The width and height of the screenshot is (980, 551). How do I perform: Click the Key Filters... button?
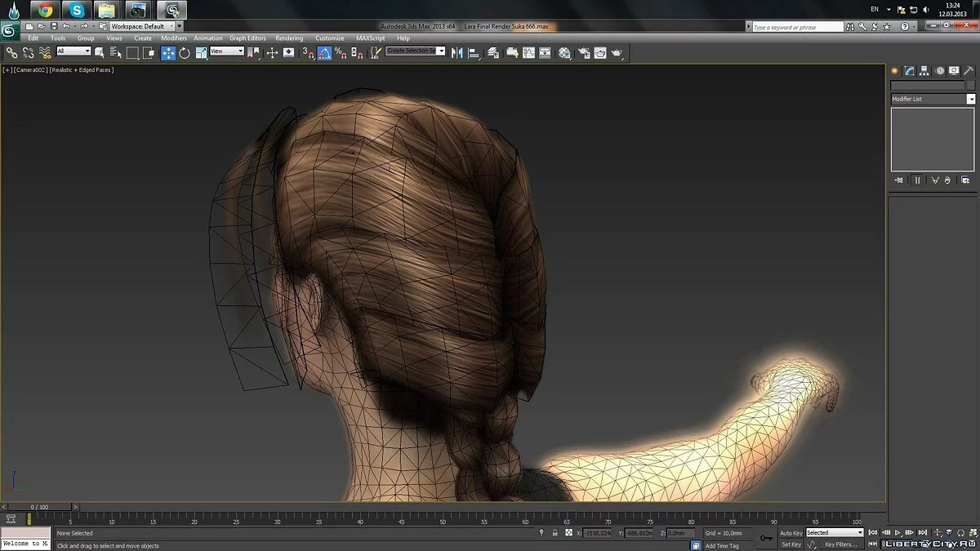pos(840,544)
